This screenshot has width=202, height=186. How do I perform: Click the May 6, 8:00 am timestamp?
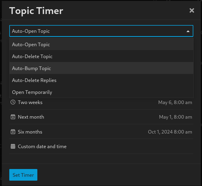pos(175,103)
